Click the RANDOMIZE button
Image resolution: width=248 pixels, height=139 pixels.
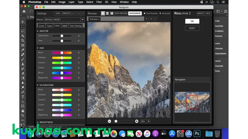[135, 13]
